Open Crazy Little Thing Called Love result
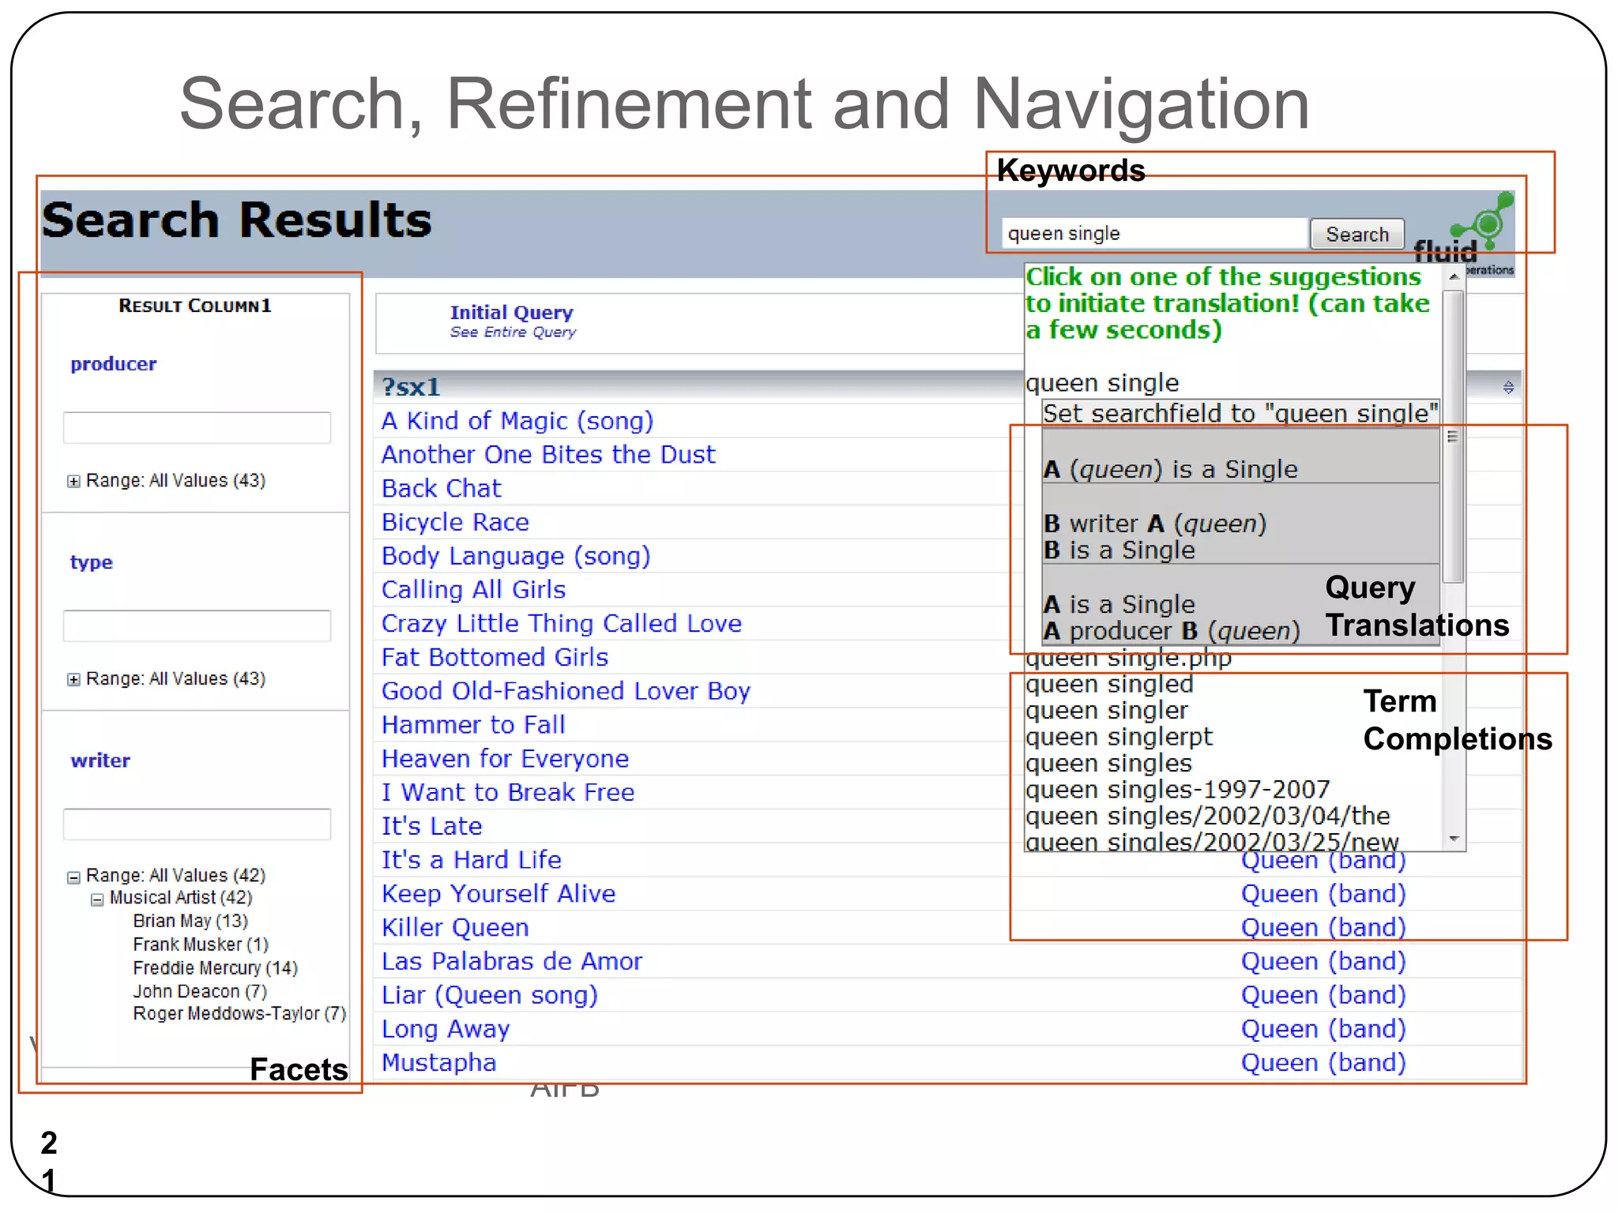1618x1213 pixels. 562,624
